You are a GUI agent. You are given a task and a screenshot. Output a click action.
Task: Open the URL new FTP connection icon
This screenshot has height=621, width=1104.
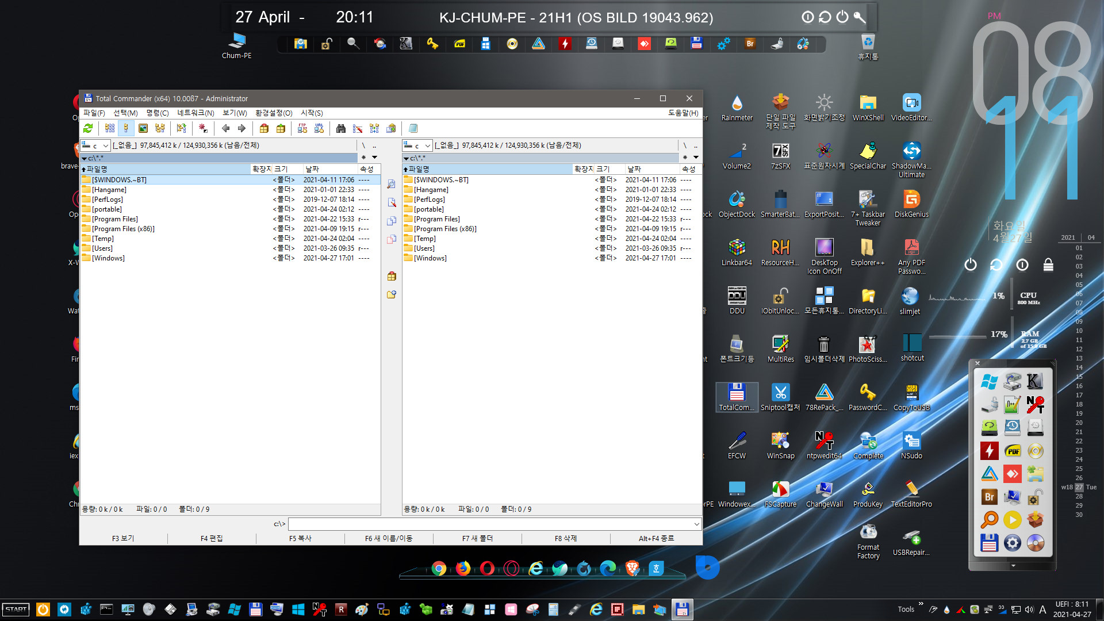pyautogui.click(x=319, y=128)
